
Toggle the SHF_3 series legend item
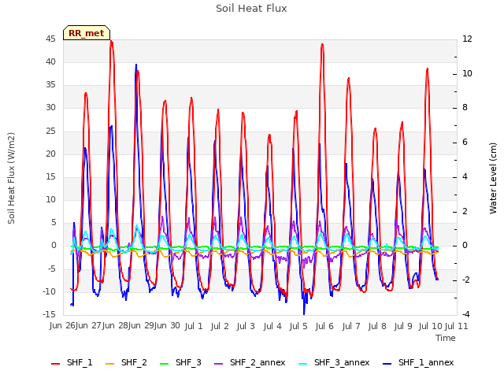pos(180,362)
